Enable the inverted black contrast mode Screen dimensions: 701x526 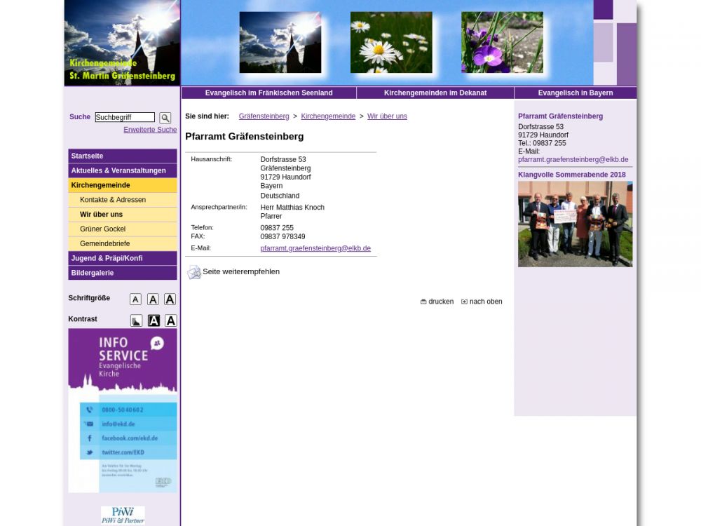tap(154, 321)
